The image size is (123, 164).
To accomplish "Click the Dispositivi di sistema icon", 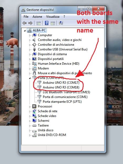I will pos(34,54).
